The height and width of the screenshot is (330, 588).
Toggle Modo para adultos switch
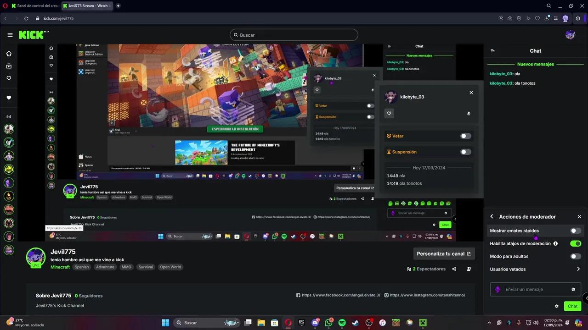click(576, 256)
